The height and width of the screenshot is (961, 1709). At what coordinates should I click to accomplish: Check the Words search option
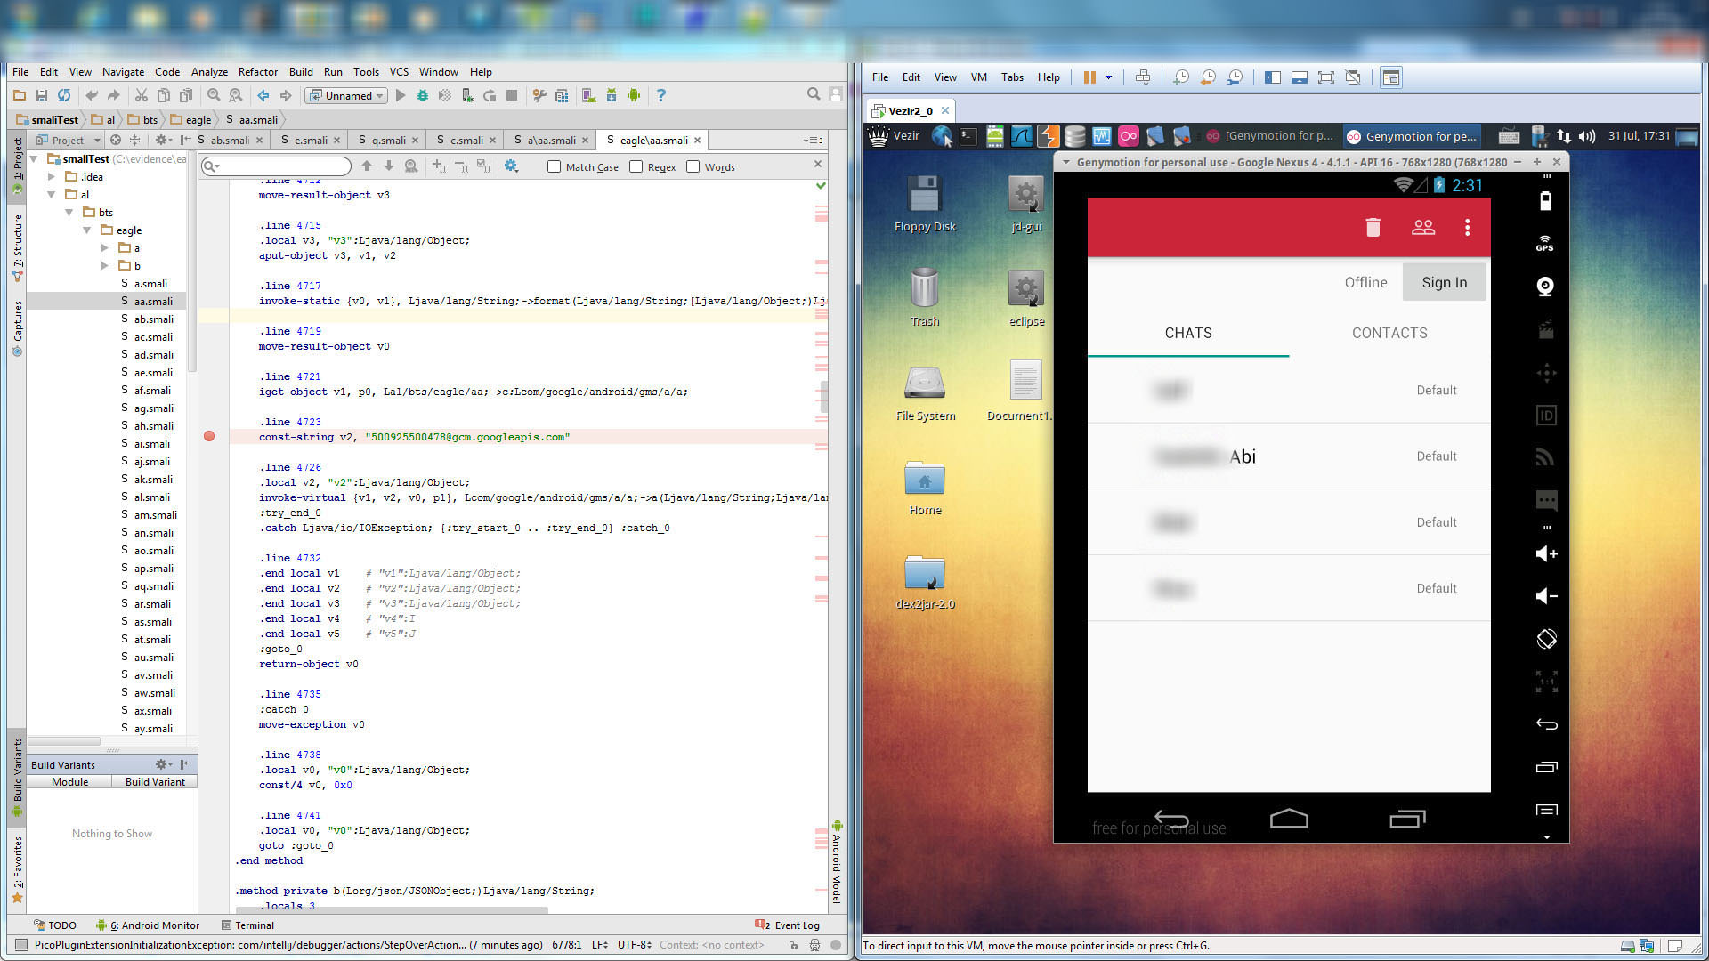[693, 166]
